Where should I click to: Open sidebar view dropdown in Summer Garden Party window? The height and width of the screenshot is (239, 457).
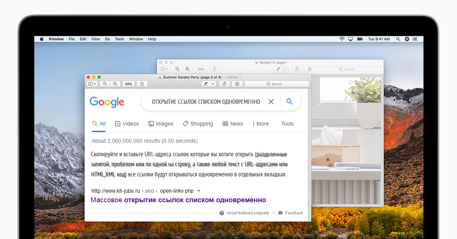92,84
